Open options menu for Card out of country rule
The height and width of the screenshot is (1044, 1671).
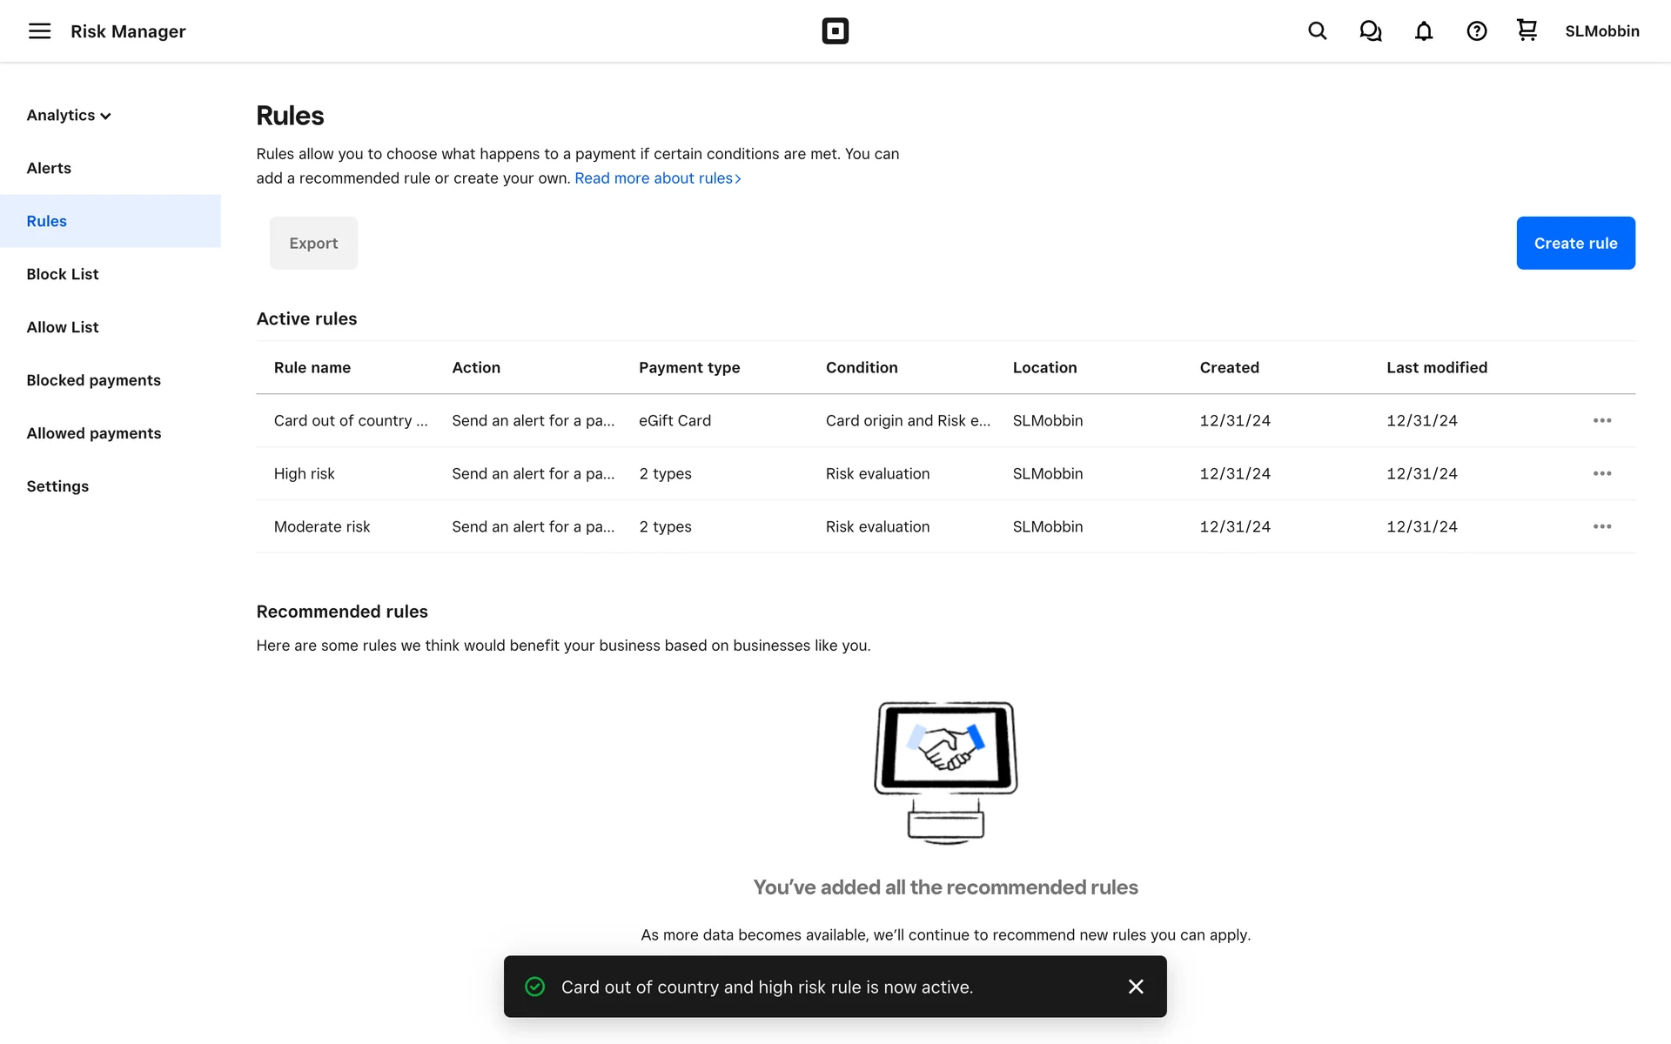click(x=1601, y=420)
